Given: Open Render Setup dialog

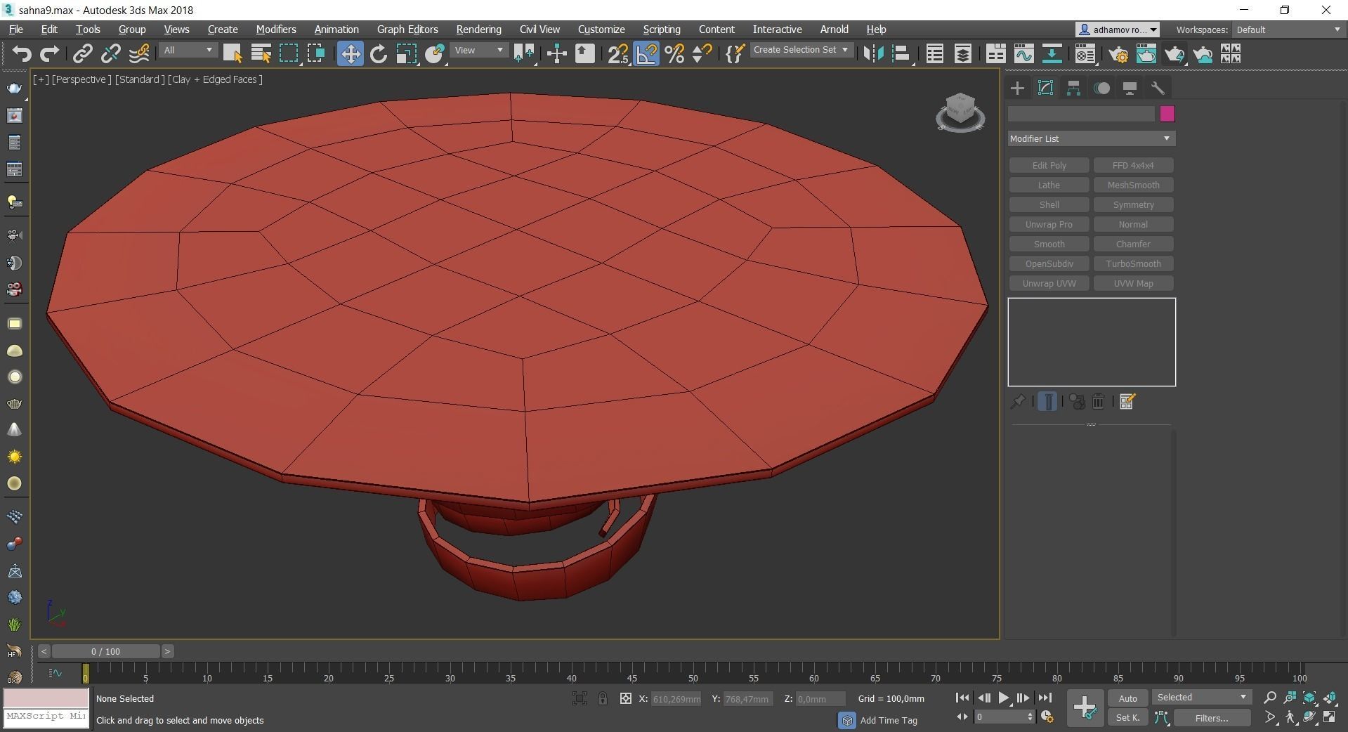Looking at the screenshot, I should [x=1118, y=54].
